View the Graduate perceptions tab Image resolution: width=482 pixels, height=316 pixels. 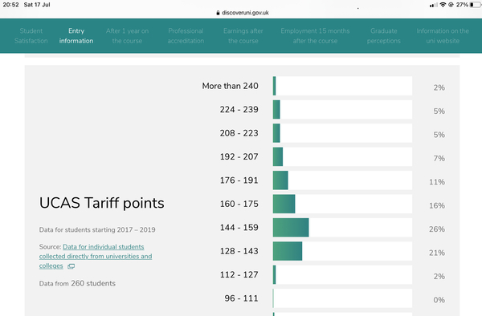click(384, 36)
